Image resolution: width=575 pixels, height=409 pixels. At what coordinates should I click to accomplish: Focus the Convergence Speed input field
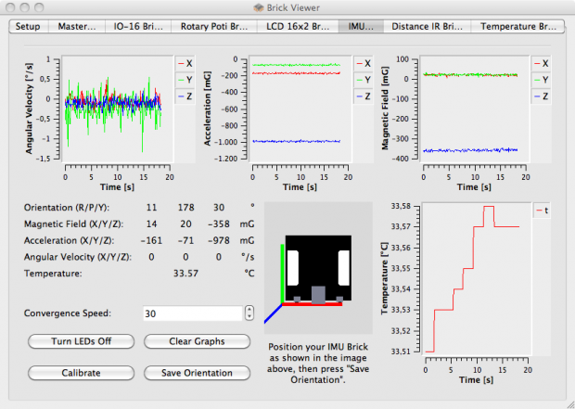tap(192, 313)
